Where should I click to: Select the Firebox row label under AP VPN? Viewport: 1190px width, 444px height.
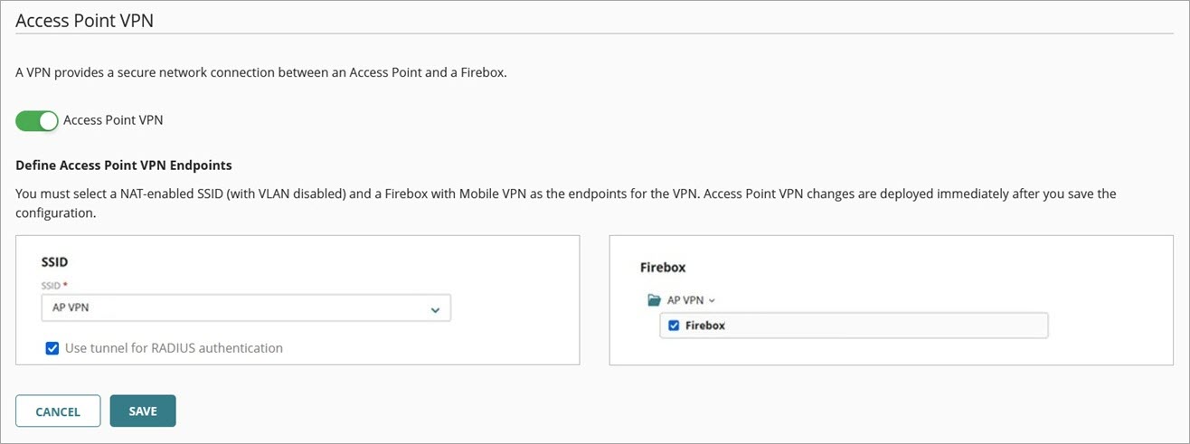(x=705, y=326)
